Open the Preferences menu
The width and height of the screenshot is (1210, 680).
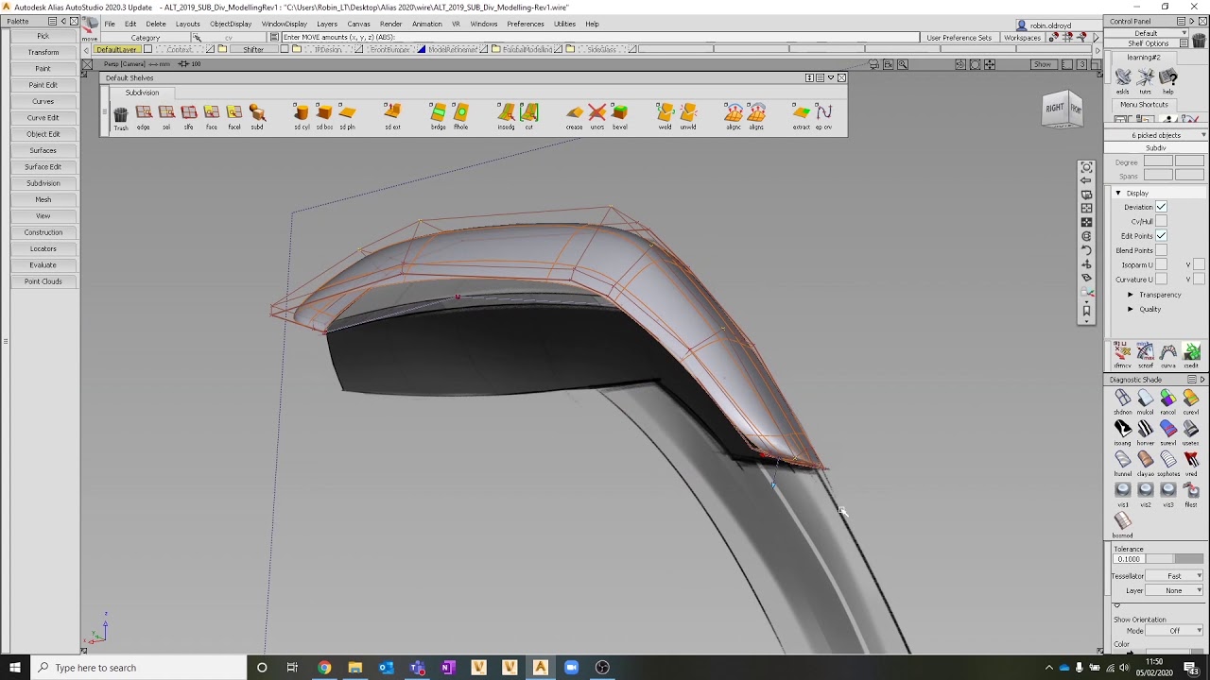pos(525,24)
